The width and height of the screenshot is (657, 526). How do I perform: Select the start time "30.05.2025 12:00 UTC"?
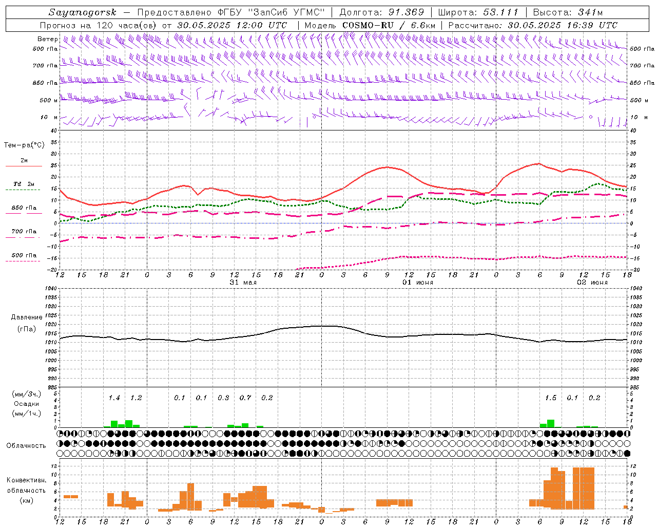[232, 25]
